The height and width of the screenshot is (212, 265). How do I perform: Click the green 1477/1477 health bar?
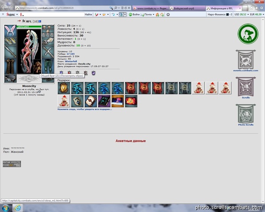point(29,26)
